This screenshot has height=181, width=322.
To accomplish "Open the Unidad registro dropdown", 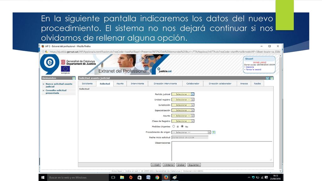I will point(183,100).
